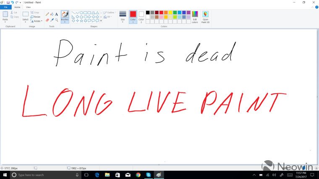Image resolution: width=319 pixels, height=179 pixels.
Task: Select the Eraser tool
Action: 47,20
